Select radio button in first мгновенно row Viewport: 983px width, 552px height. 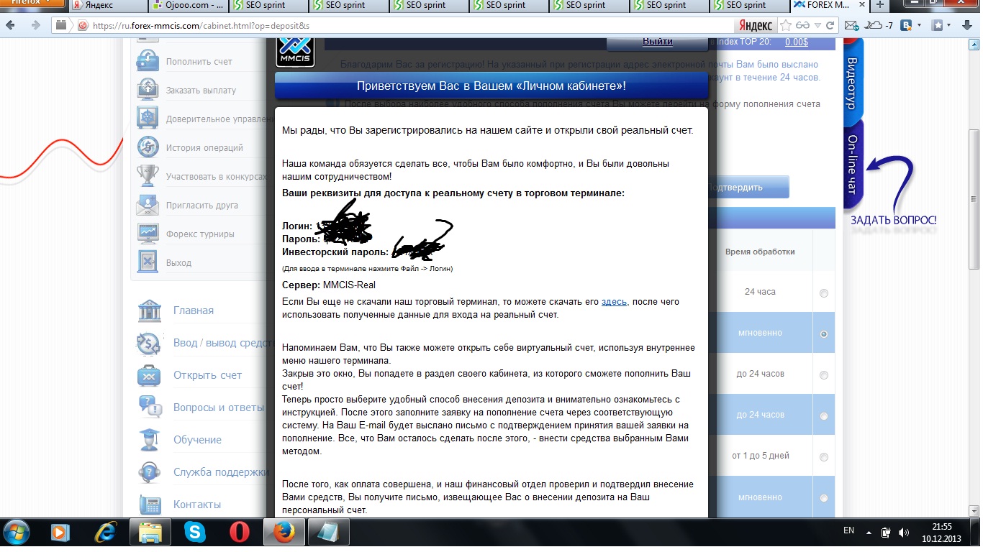824,333
